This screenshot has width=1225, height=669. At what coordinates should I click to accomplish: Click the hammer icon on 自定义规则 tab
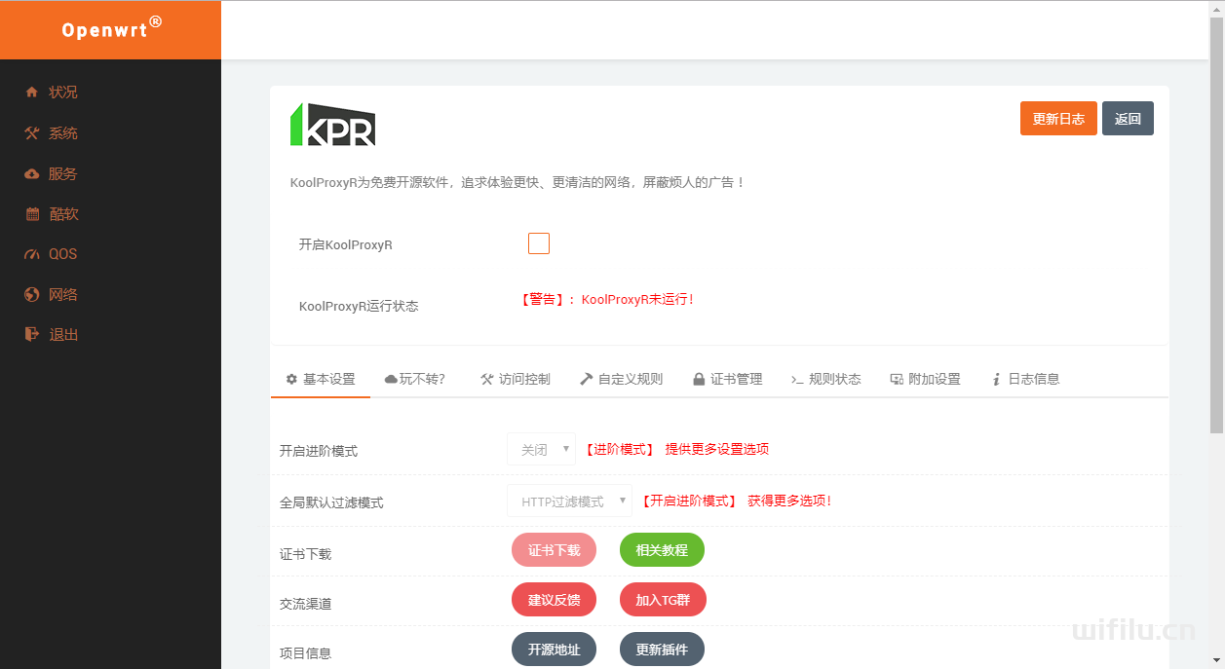pyautogui.click(x=587, y=380)
